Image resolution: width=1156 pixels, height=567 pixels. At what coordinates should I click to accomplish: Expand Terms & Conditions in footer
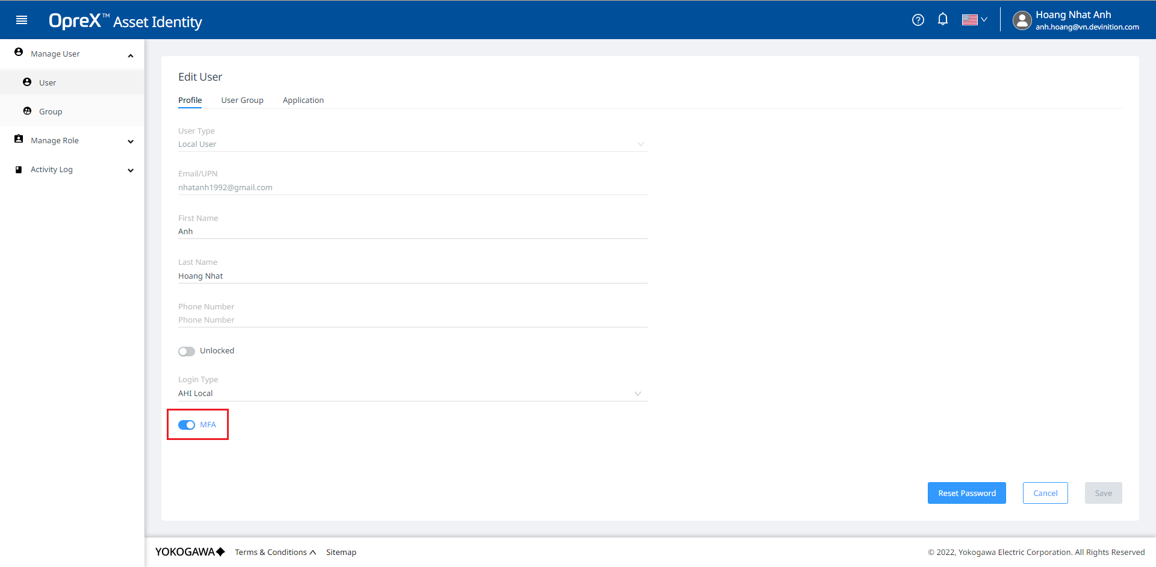pos(275,553)
